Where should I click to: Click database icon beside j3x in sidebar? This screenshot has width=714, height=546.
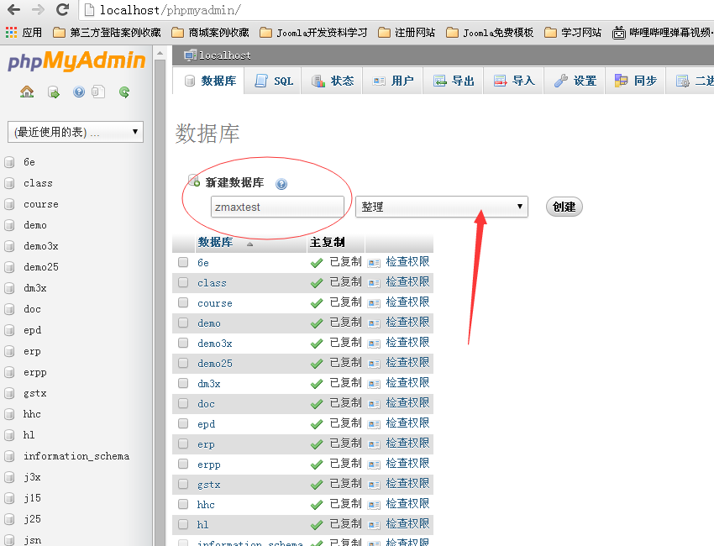coord(9,477)
